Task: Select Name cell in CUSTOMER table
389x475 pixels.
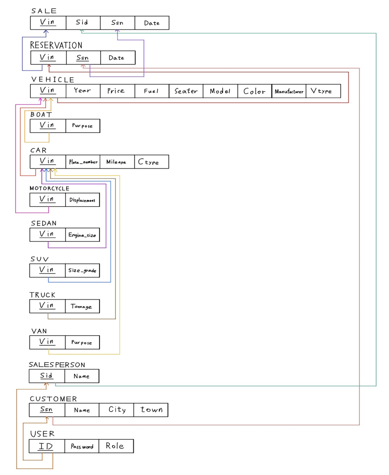Action: point(82,410)
